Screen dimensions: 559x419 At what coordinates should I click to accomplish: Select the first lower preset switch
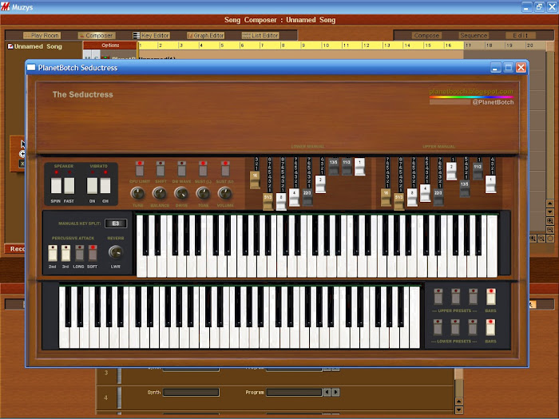coord(438,327)
